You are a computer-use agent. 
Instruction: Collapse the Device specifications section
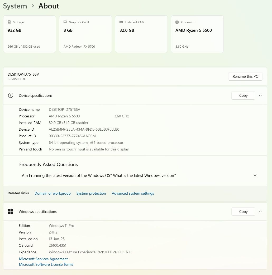click(260, 95)
